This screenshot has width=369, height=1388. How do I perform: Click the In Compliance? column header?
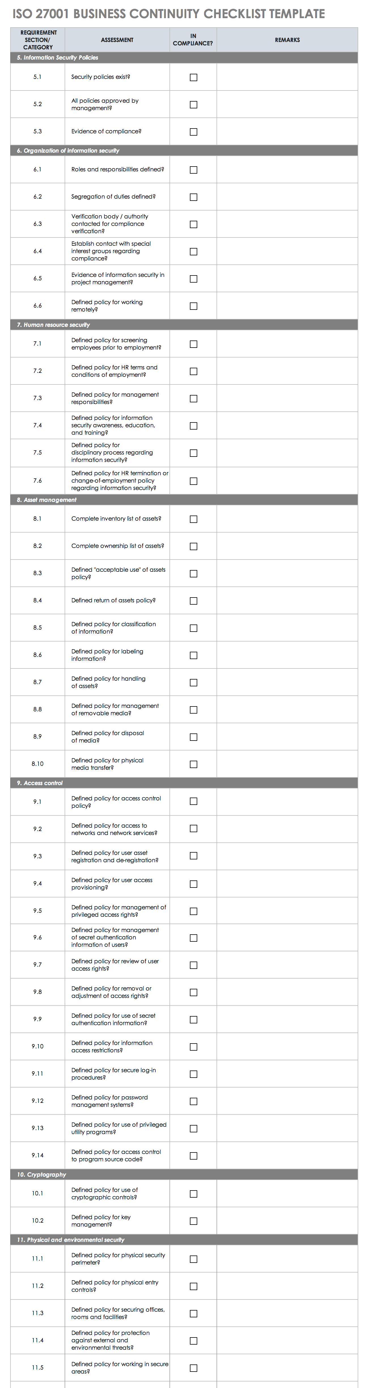(x=193, y=40)
